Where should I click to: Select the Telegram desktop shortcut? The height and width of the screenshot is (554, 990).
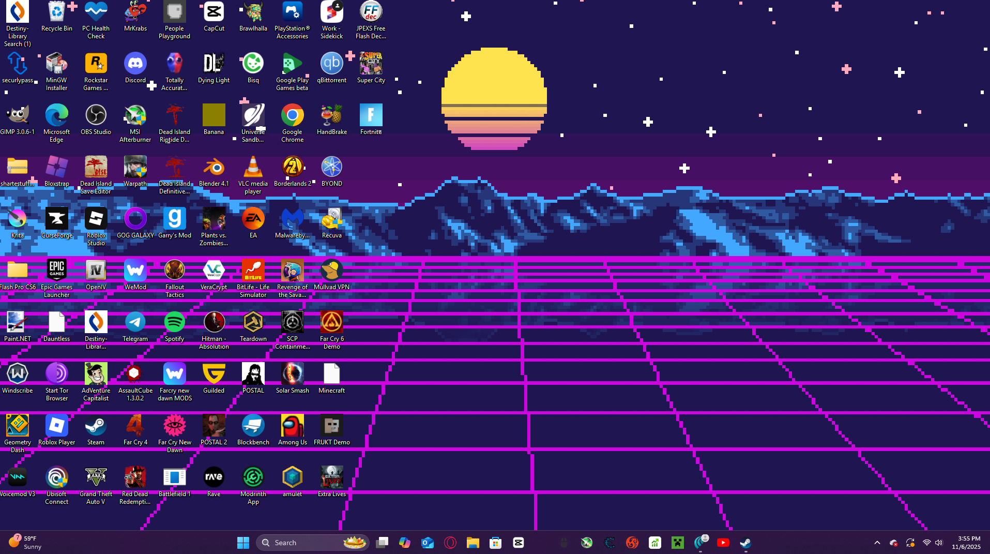(x=135, y=323)
